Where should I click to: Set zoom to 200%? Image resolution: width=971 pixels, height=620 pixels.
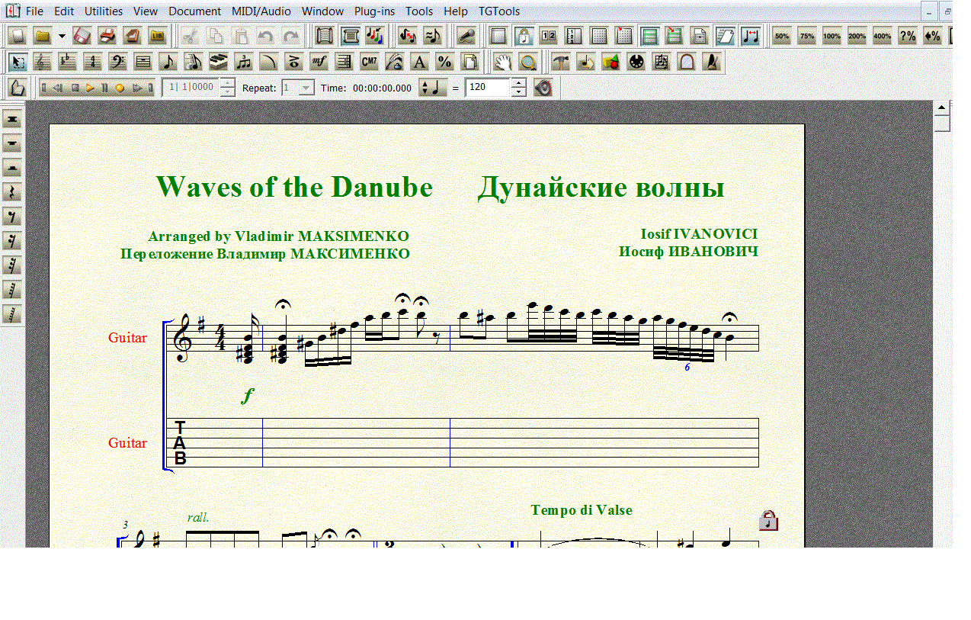pos(857,36)
